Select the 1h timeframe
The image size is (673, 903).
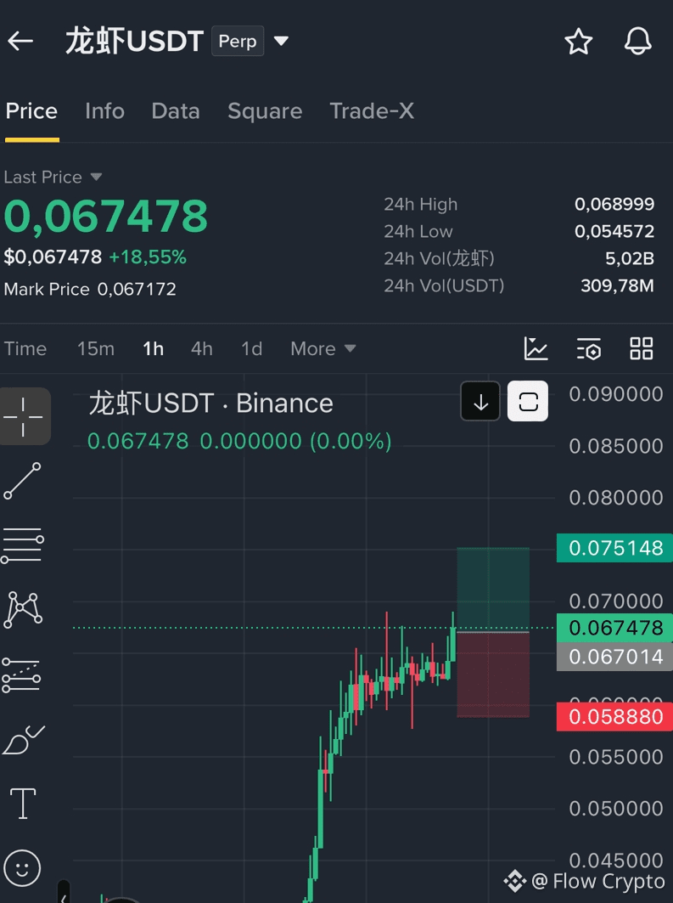tap(153, 348)
